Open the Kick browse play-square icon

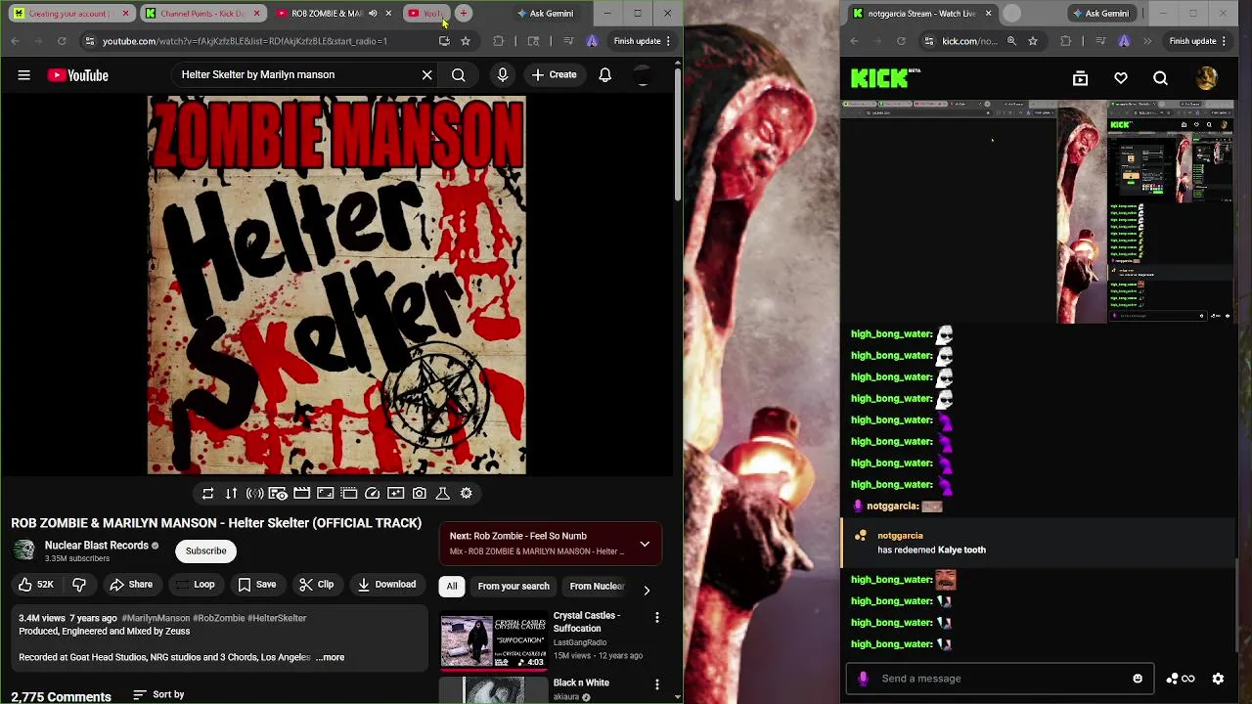click(1080, 78)
